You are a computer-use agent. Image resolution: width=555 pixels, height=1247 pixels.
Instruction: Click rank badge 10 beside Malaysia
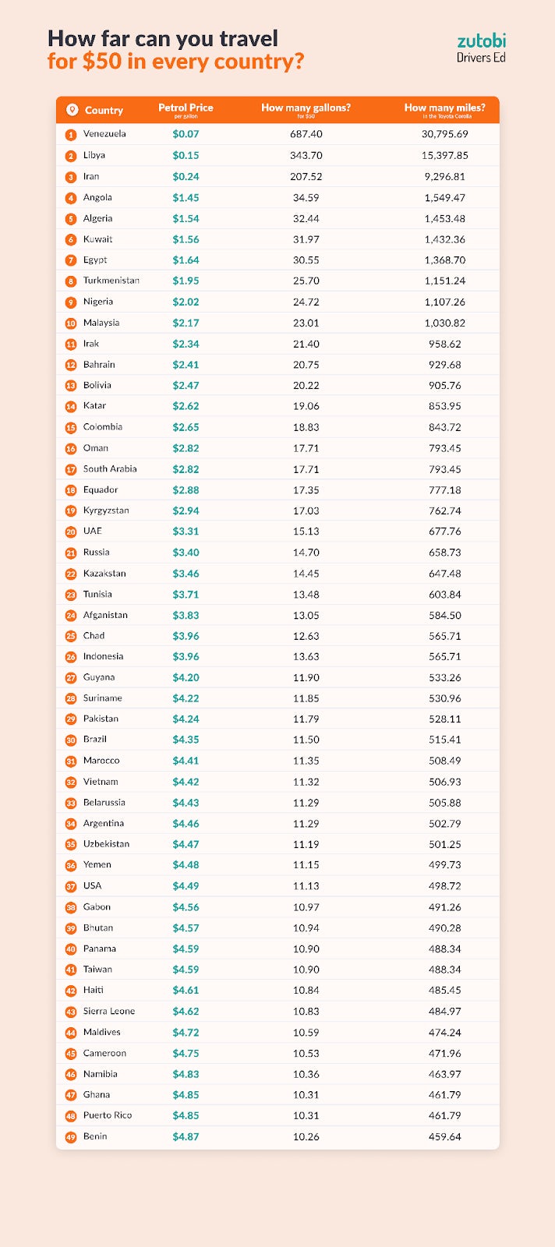[x=71, y=323]
